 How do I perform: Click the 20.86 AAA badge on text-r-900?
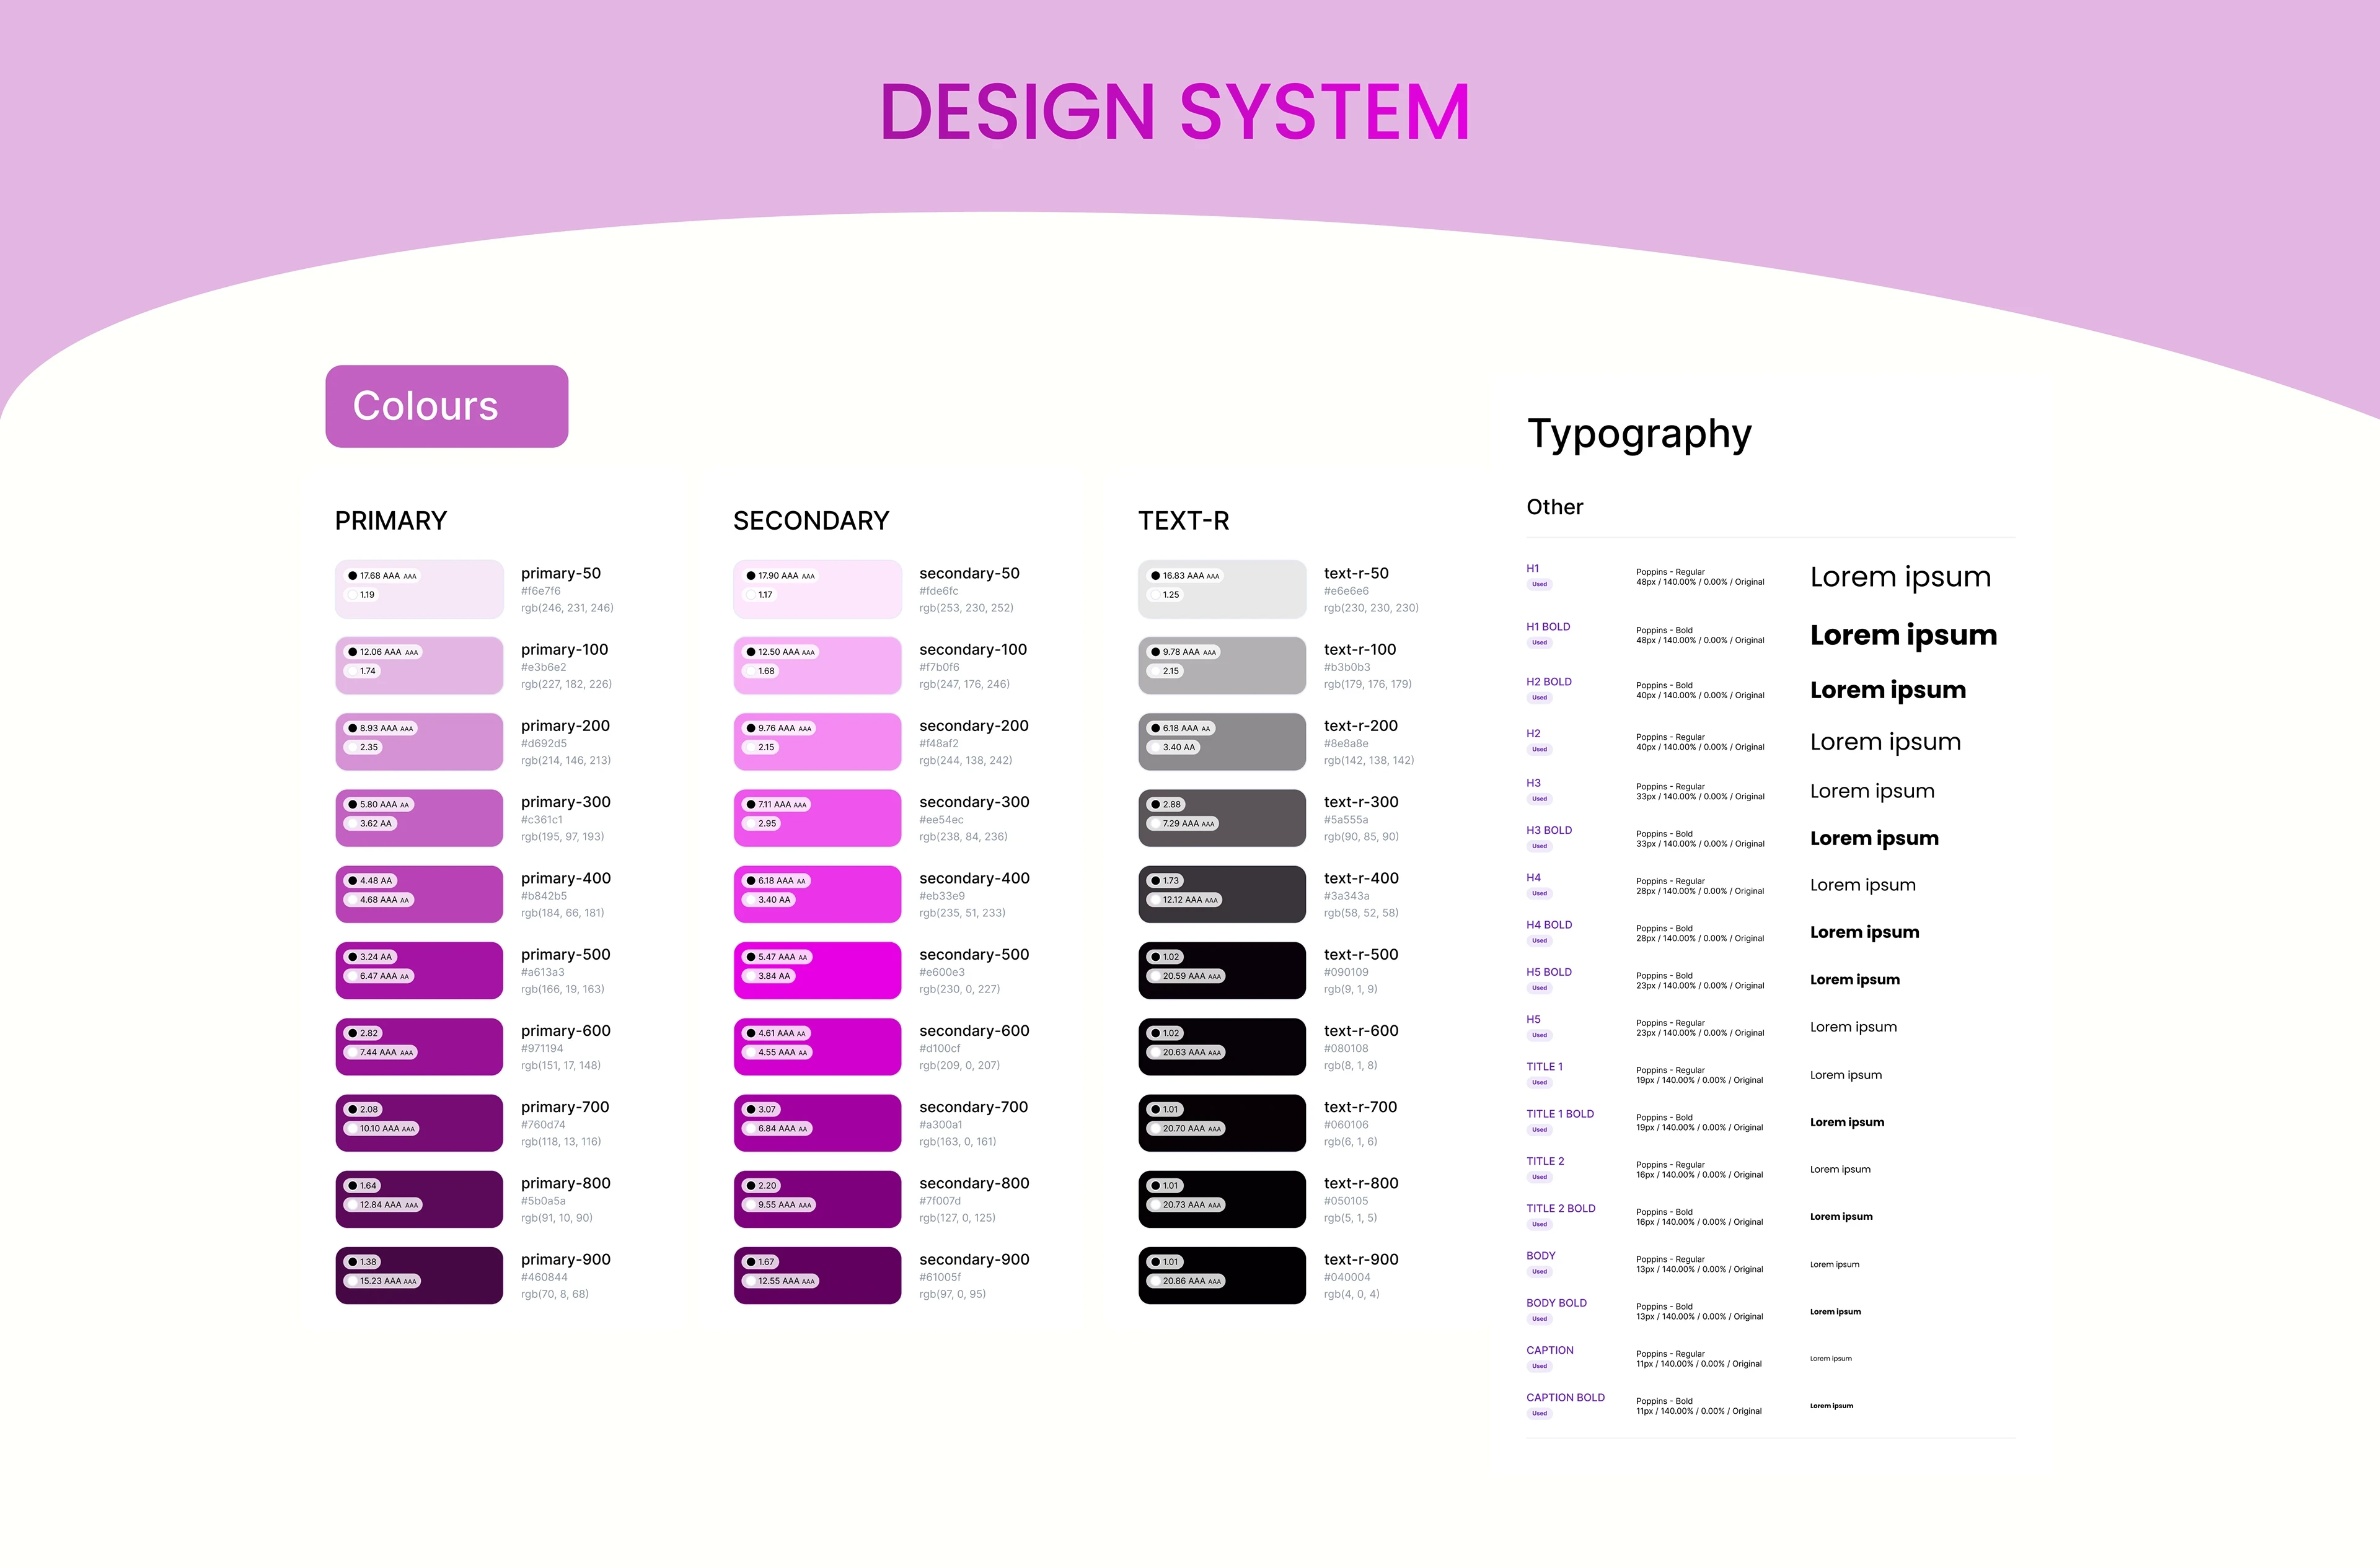coord(1186,1281)
